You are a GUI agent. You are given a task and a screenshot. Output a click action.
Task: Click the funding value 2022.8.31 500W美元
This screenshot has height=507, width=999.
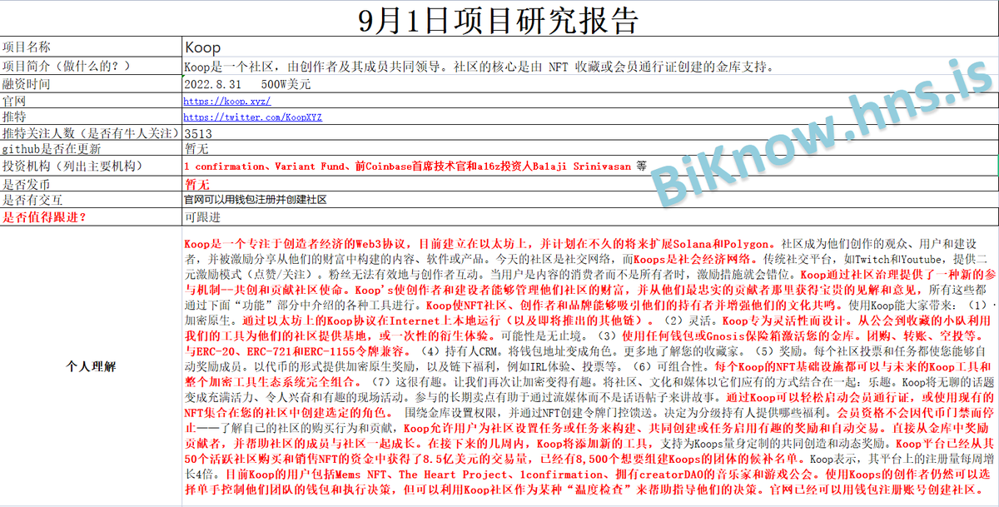[247, 84]
